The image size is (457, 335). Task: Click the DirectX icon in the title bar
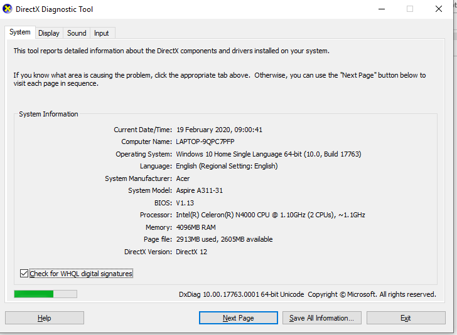click(x=7, y=9)
